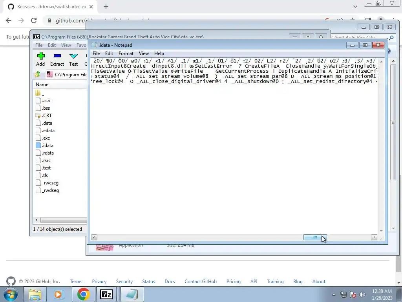The height and width of the screenshot is (302, 402).
Task: Minimize the Notepad window
Action: (352, 45)
